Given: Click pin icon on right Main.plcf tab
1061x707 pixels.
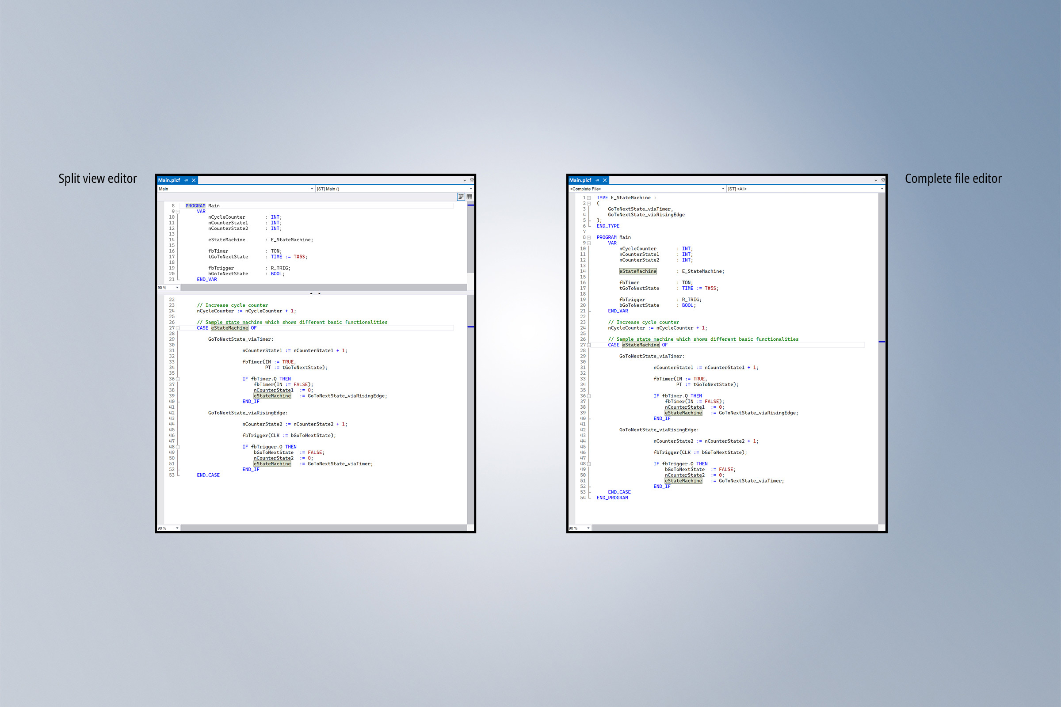Looking at the screenshot, I should pos(597,180).
